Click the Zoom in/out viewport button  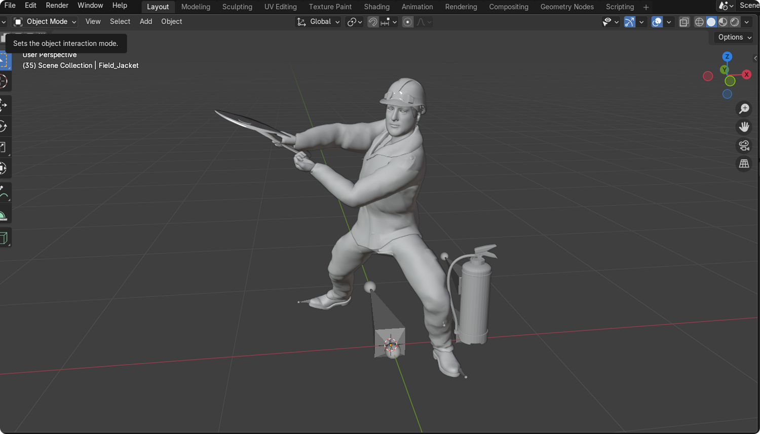[x=744, y=108]
